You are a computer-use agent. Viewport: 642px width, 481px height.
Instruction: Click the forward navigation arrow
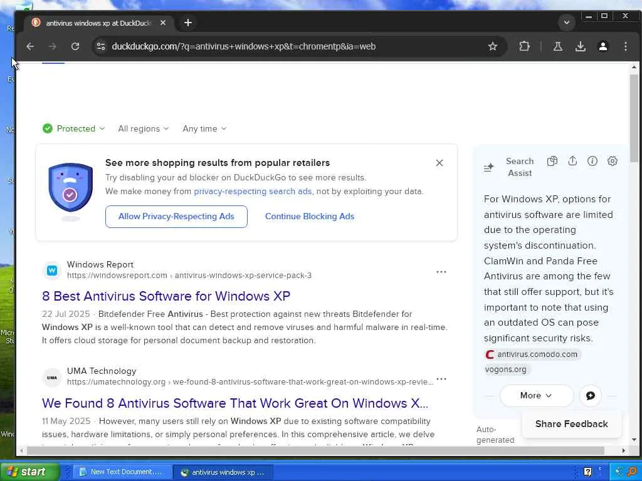pyautogui.click(x=53, y=46)
